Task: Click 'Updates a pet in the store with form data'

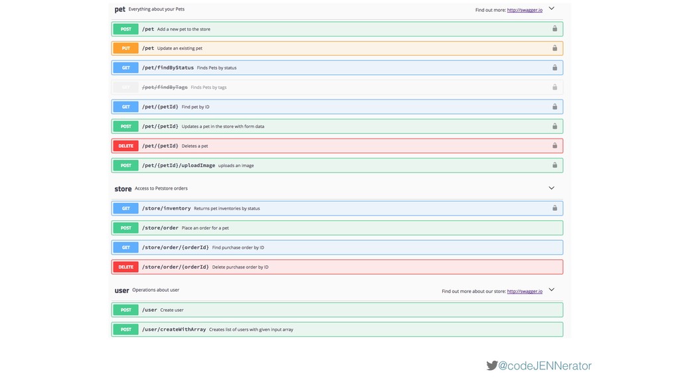Action: (x=223, y=127)
